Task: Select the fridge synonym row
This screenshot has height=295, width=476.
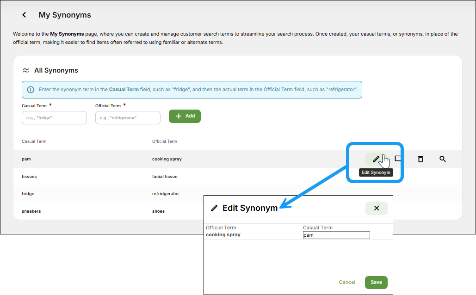Action: click(x=28, y=194)
